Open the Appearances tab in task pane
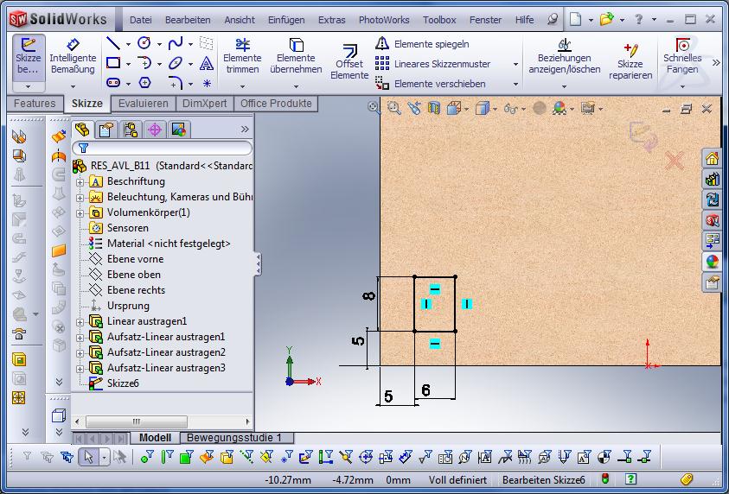 tap(712, 262)
